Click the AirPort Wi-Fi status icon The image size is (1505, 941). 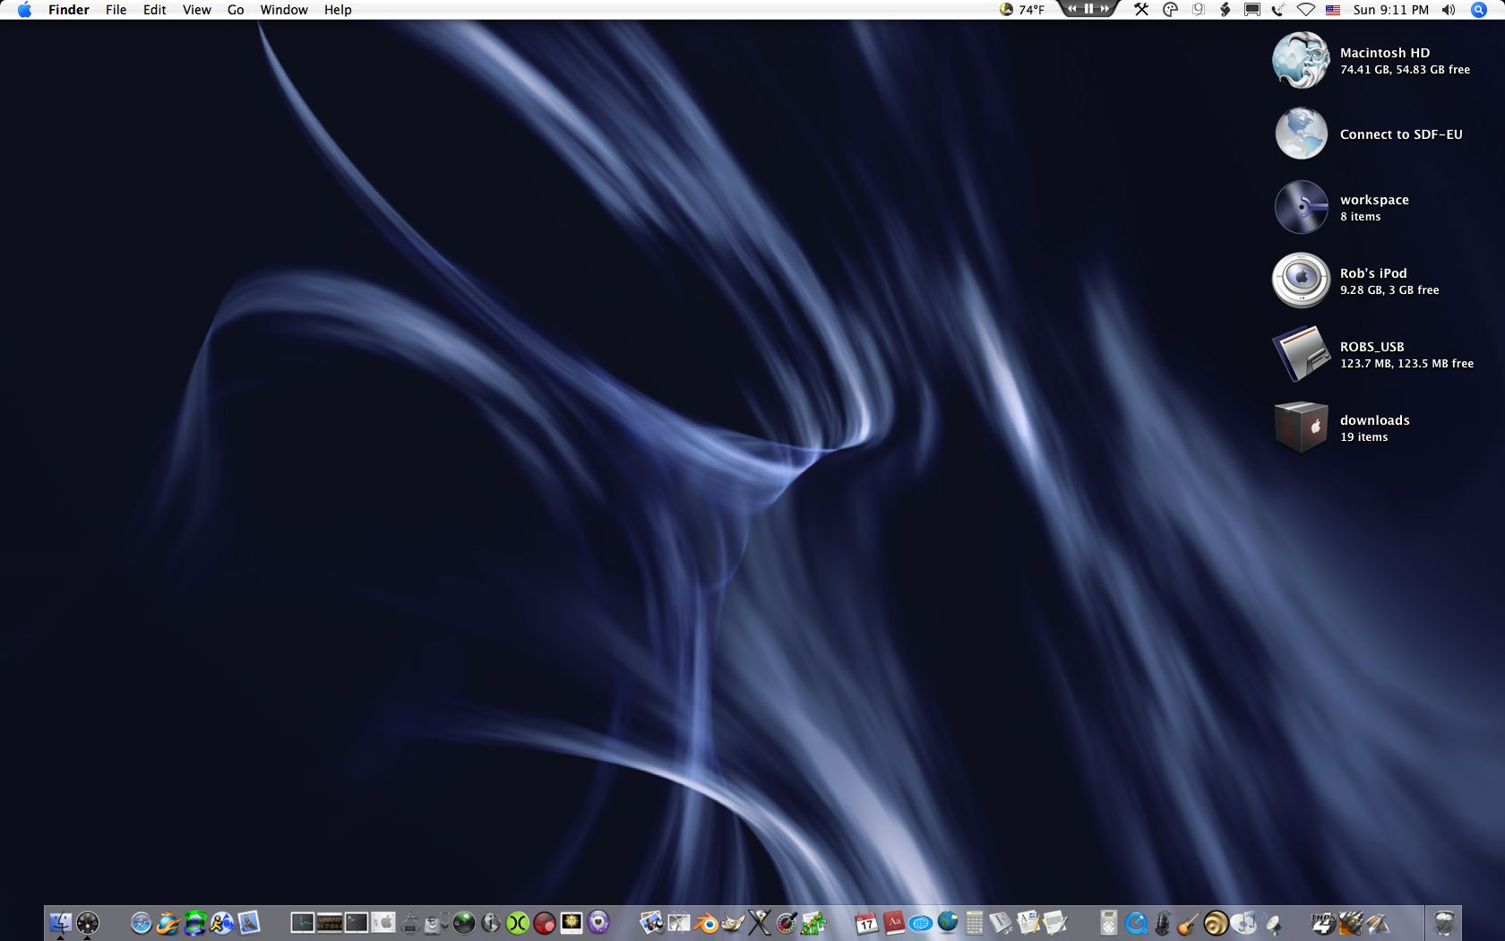(1306, 10)
